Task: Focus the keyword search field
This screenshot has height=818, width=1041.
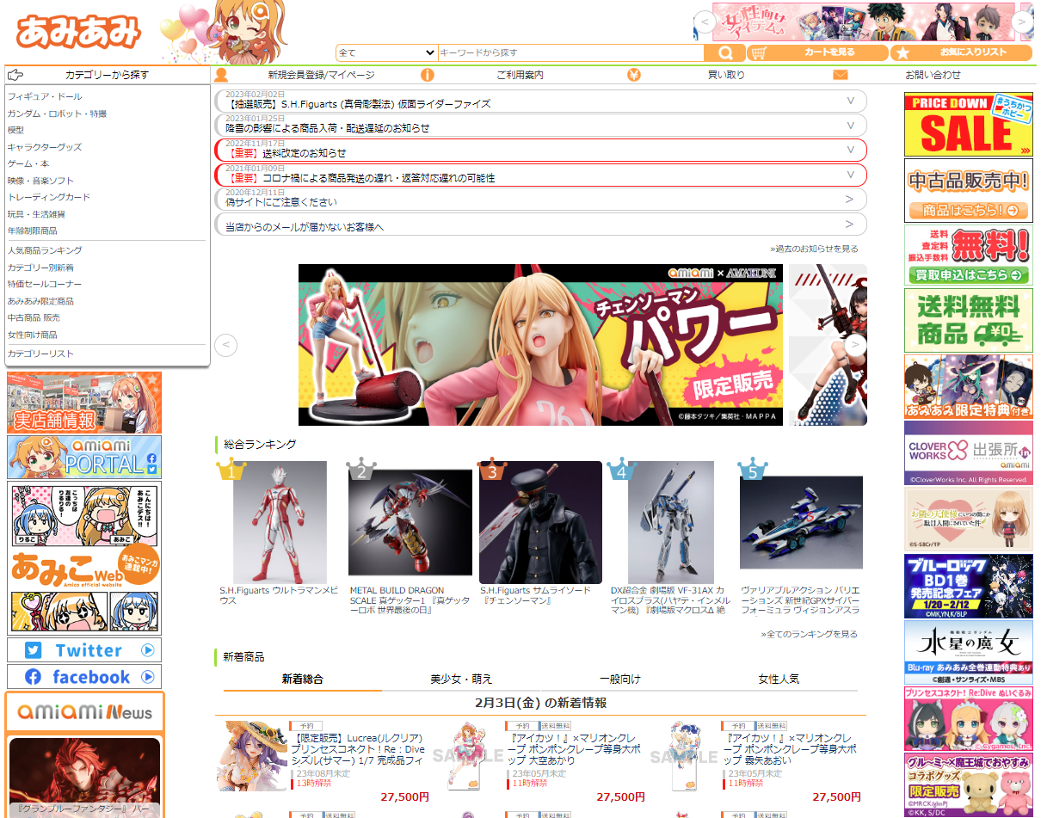Action: coord(570,52)
